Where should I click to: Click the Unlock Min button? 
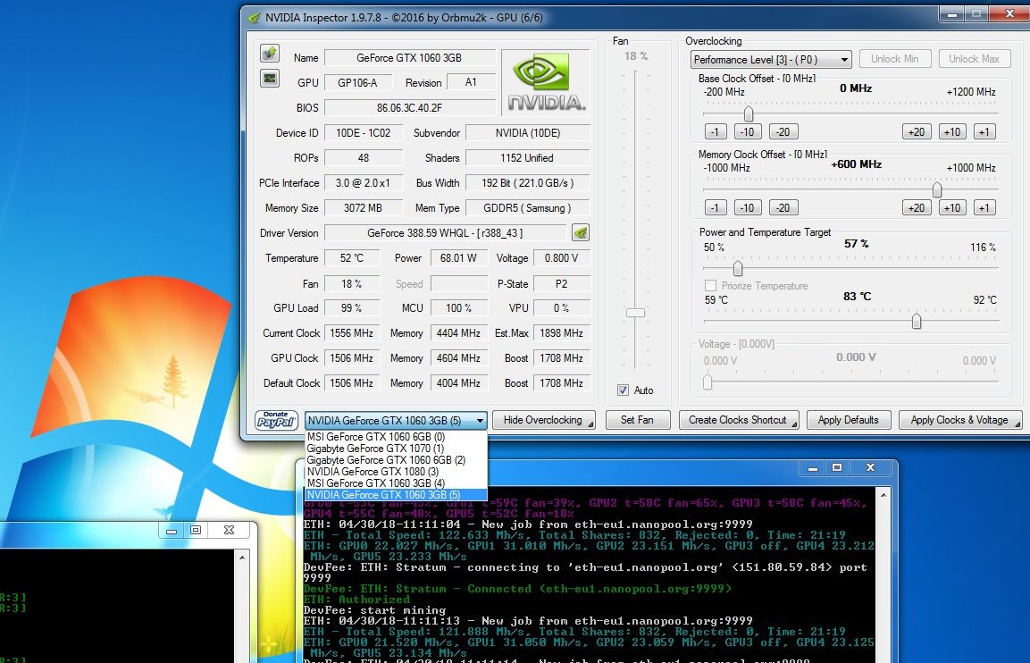(895, 59)
